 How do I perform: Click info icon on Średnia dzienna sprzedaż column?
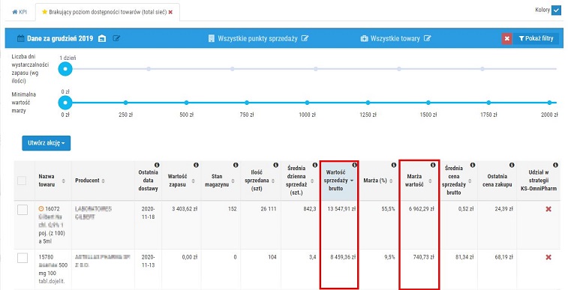pyautogui.click(x=315, y=165)
